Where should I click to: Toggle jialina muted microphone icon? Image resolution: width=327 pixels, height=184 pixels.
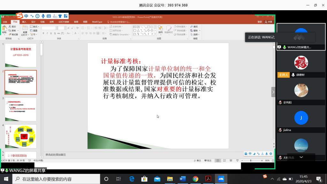click(x=280, y=130)
